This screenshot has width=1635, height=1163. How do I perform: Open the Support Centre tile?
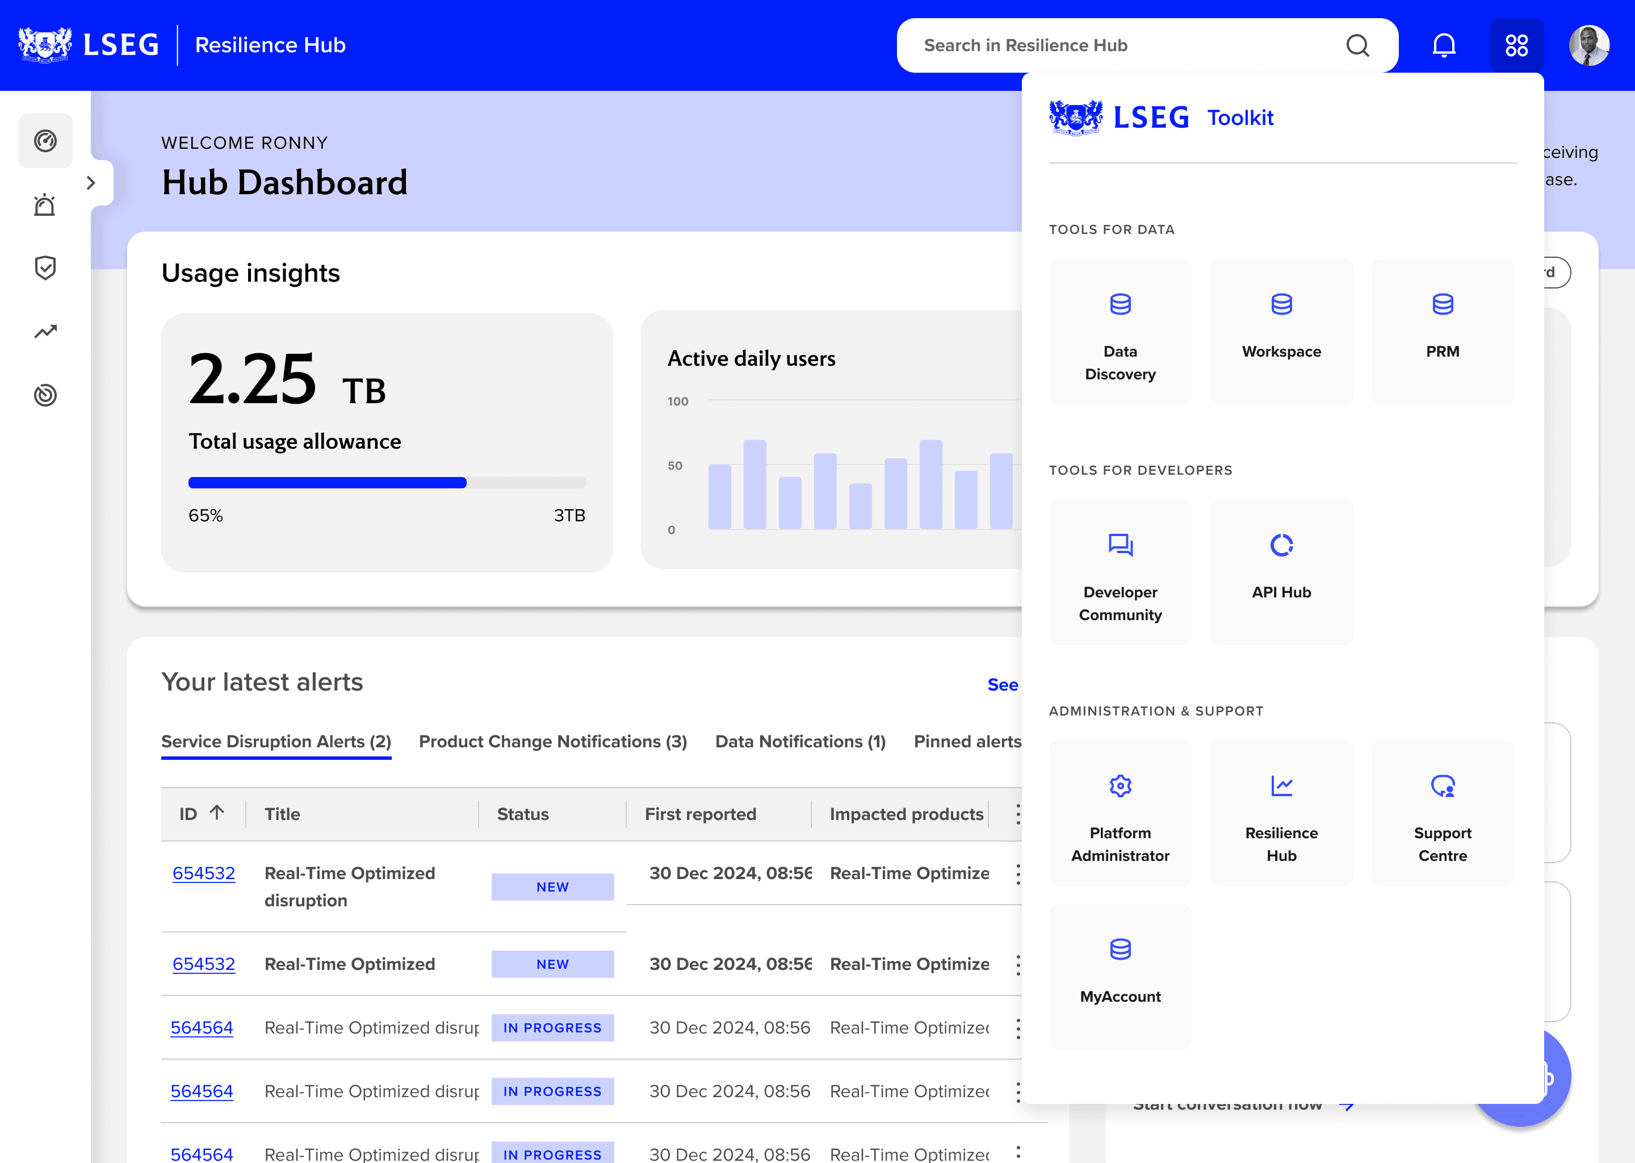point(1442,813)
